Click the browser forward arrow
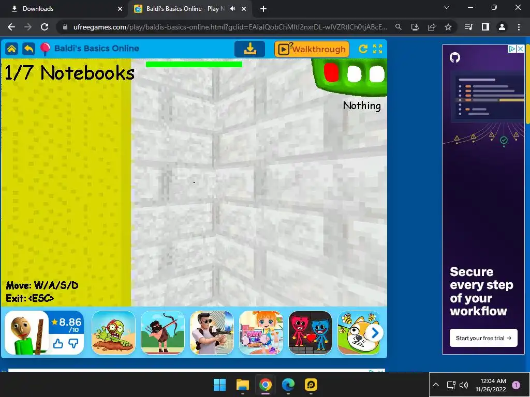This screenshot has height=397, width=530. coord(28,27)
